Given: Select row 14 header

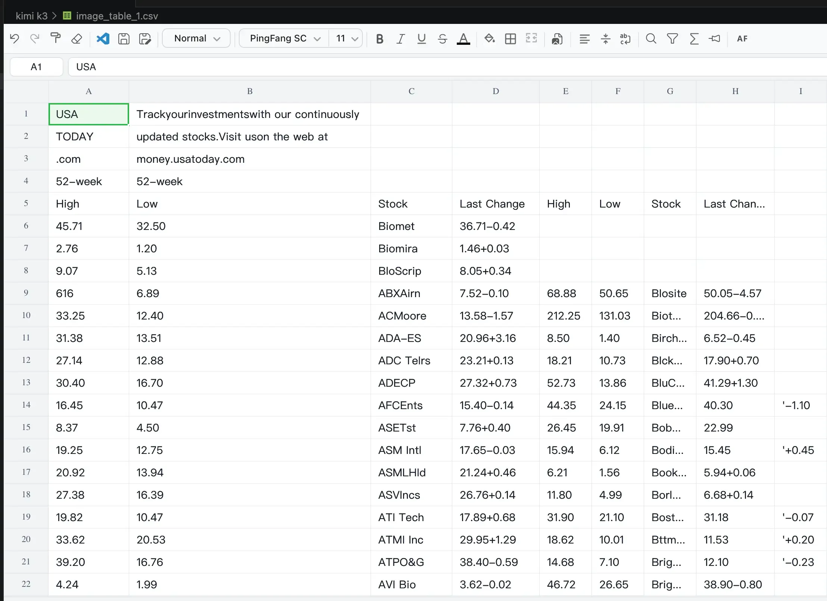Looking at the screenshot, I should point(26,405).
